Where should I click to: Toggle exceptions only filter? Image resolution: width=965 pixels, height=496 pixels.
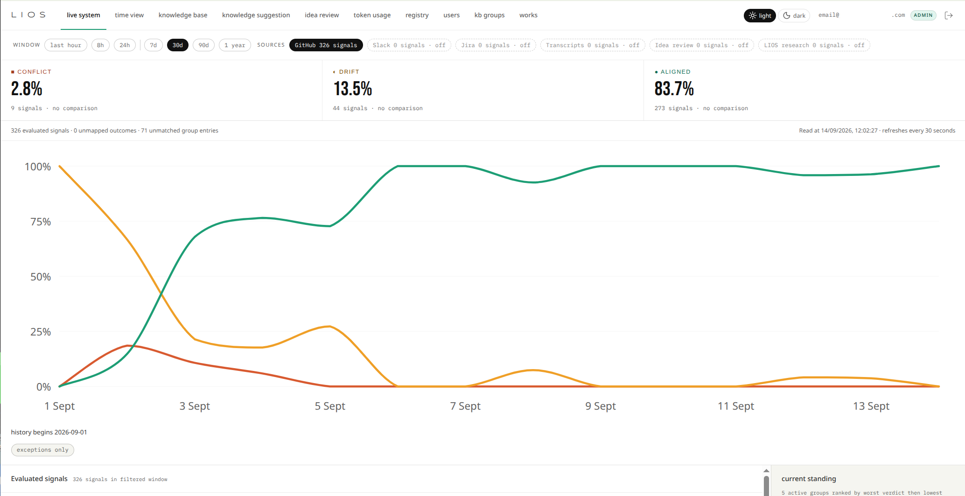(x=42, y=450)
